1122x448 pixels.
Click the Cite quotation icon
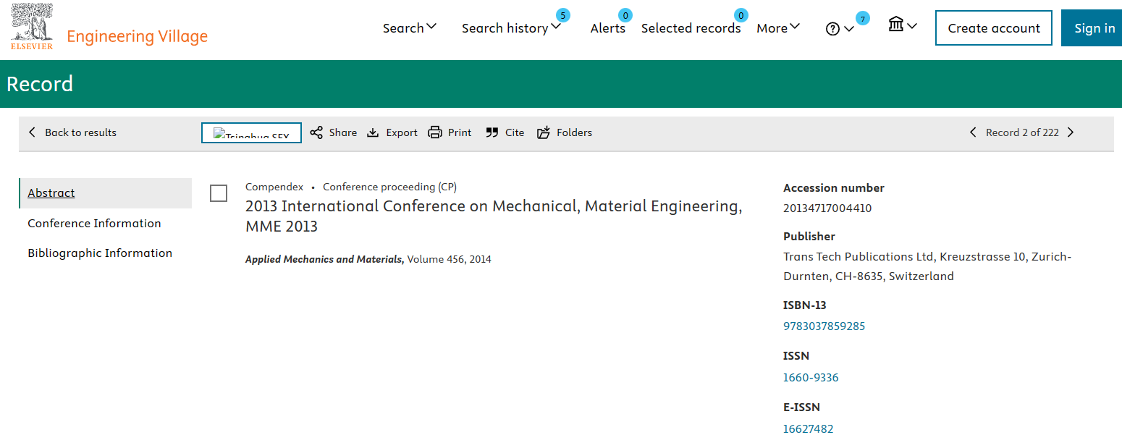pos(492,132)
